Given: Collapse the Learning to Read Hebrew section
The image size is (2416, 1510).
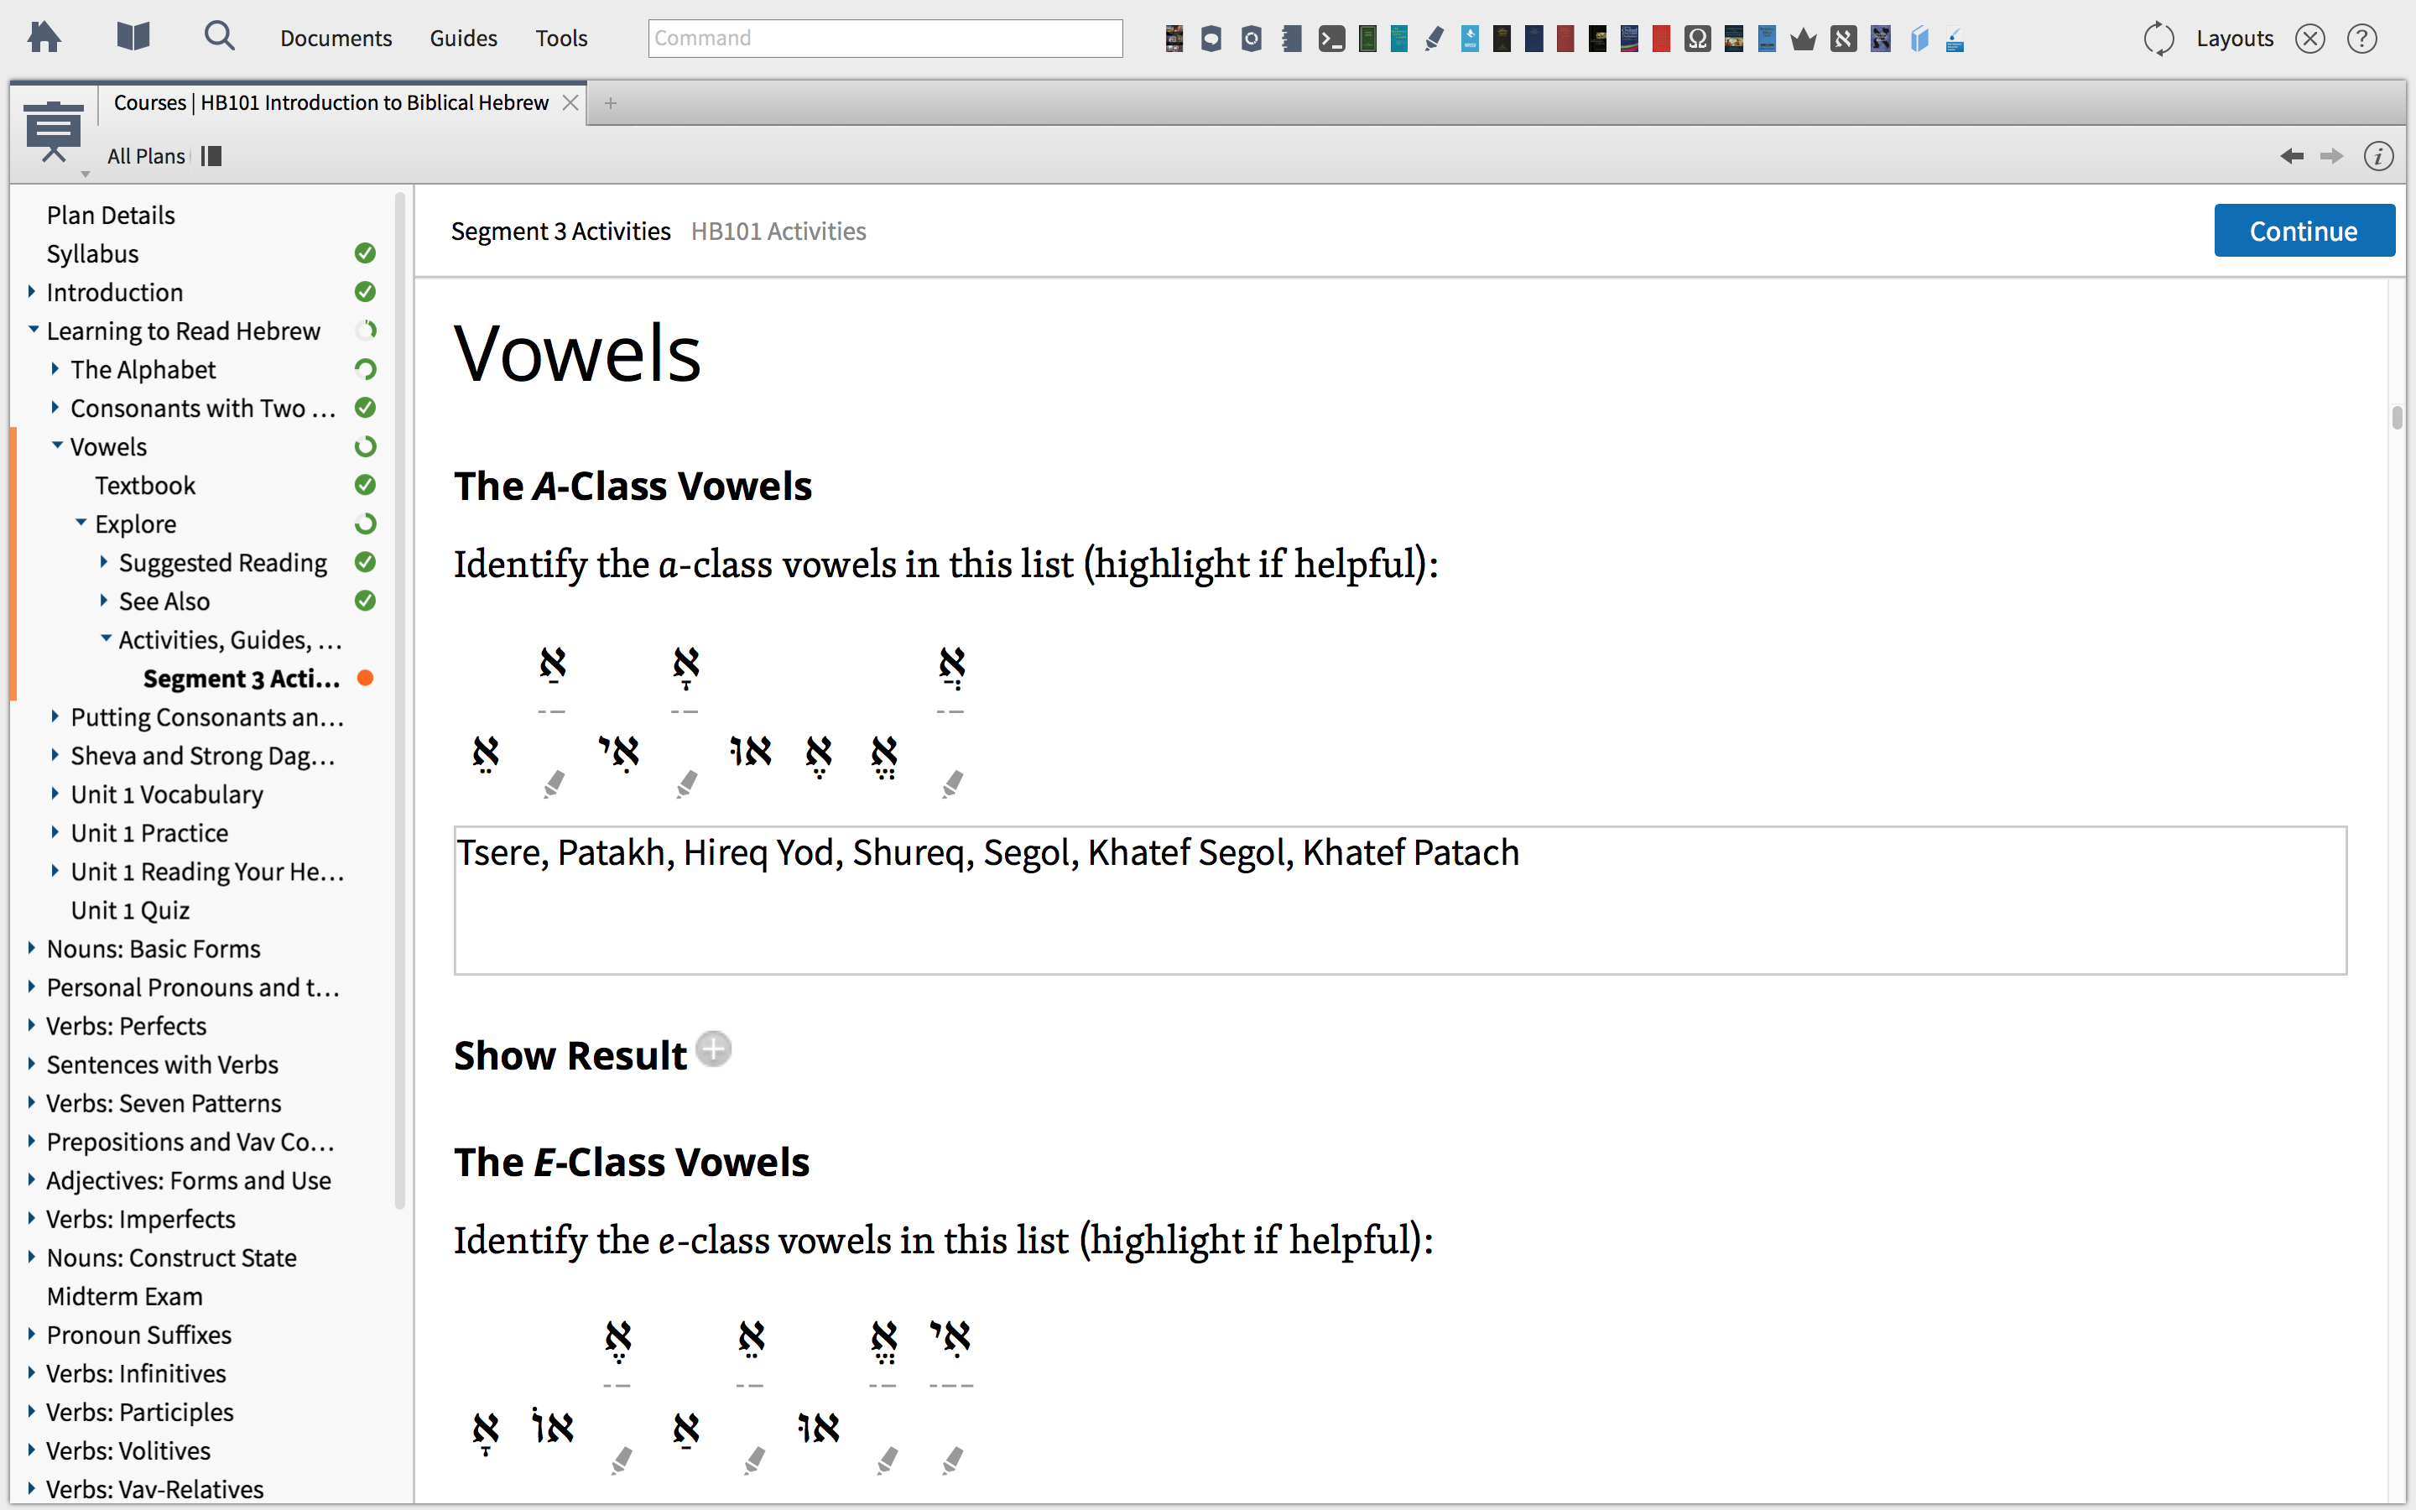Looking at the screenshot, I should [x=33, y=330].
